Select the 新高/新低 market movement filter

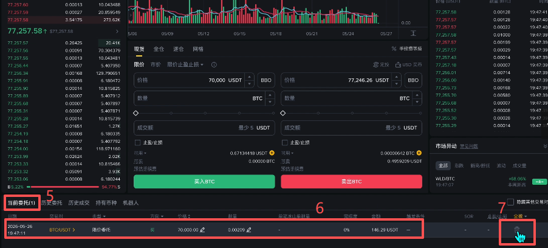[x=479, y=166]
